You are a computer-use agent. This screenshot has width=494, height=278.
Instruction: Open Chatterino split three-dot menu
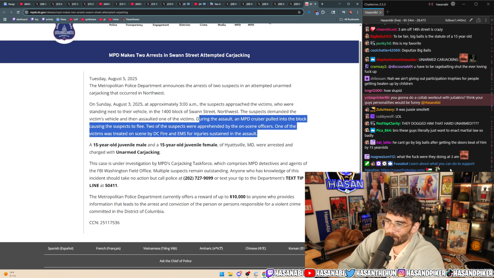(486, 20)
